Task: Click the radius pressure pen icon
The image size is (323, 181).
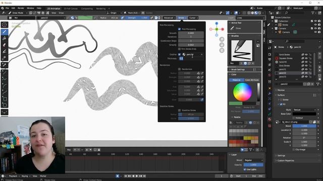Action: click(x=122, y=18)
